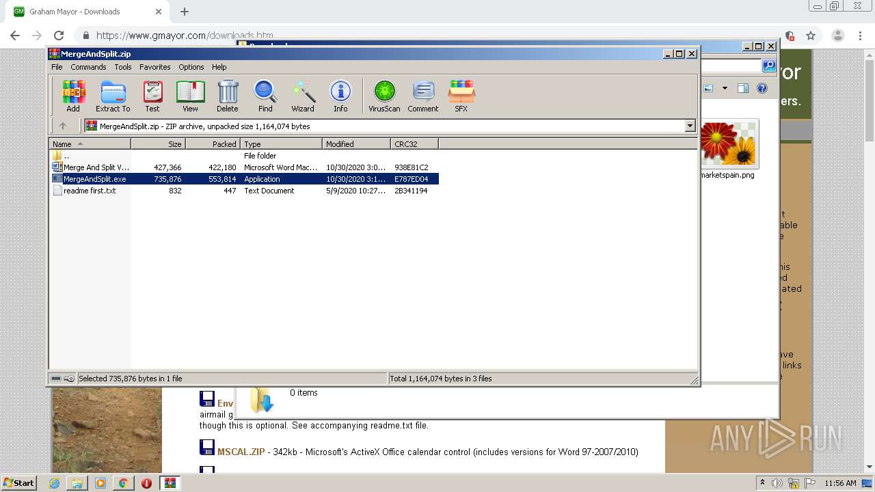Viewport: 875px width, 492px height.
Task: Click the Explorer help question mark icon
Action: [x=762, y=88]
